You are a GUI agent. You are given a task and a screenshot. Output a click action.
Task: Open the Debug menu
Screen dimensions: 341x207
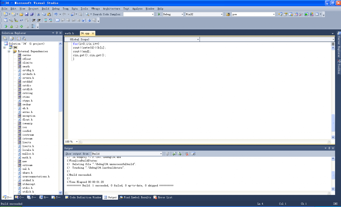click(x=56, y=8)
